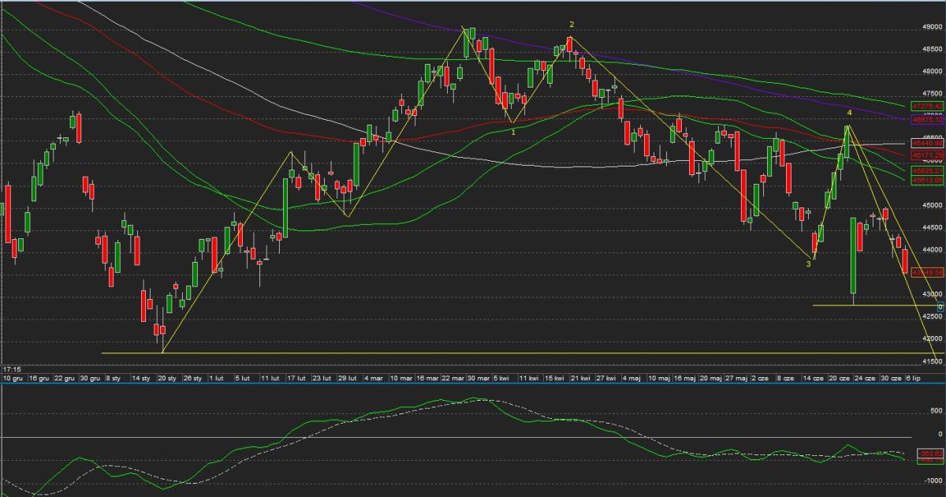Select the purple moving average value tag
The height and width of the screenshot is (497, 946).
927,121
